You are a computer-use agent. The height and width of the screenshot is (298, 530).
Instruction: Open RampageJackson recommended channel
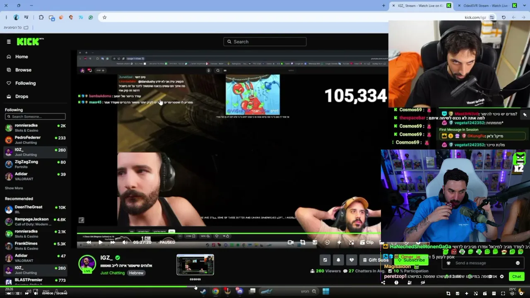(35, 221)
